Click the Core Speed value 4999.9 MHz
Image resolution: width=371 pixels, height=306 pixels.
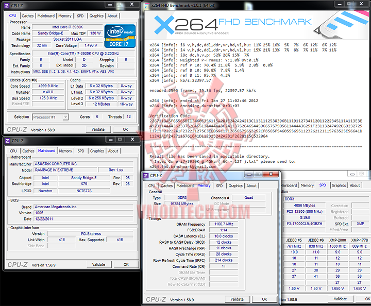(48, 86)
